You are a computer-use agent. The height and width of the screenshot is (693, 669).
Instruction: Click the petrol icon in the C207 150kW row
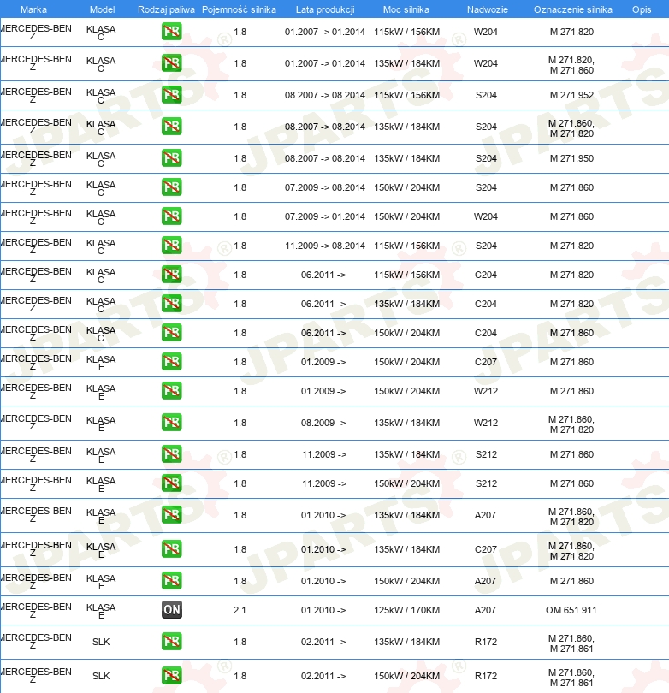pos(172,362)
